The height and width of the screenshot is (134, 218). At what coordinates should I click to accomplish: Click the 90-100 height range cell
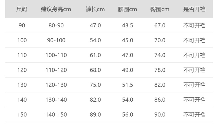point(56,40)
